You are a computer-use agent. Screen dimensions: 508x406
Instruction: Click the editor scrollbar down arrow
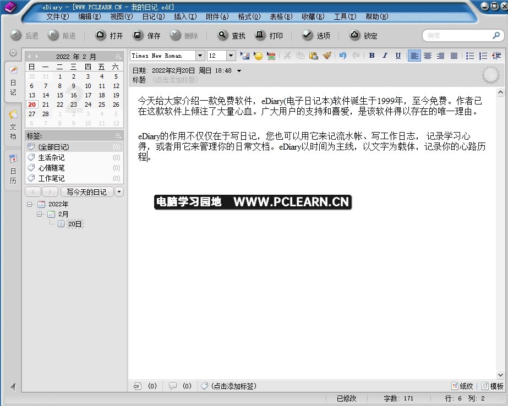tap(500, 375)
